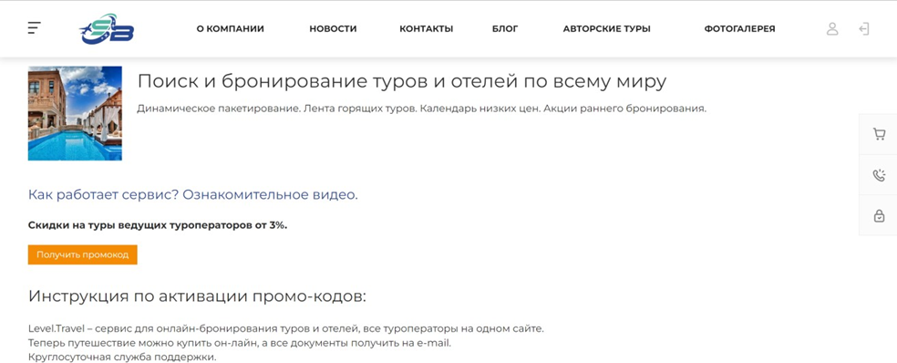
Task: Click the phone callback side icon
Action: pyautogui.click(x=879, y=175)
